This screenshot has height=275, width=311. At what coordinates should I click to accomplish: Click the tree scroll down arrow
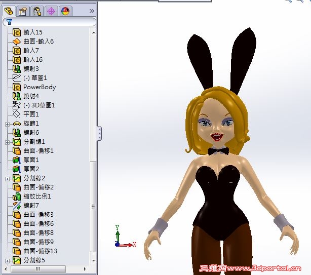point(94,260)
